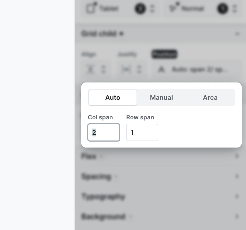Open the Align dropdown arrows
The width and height of the screenshot is (246, 230).
103,69
